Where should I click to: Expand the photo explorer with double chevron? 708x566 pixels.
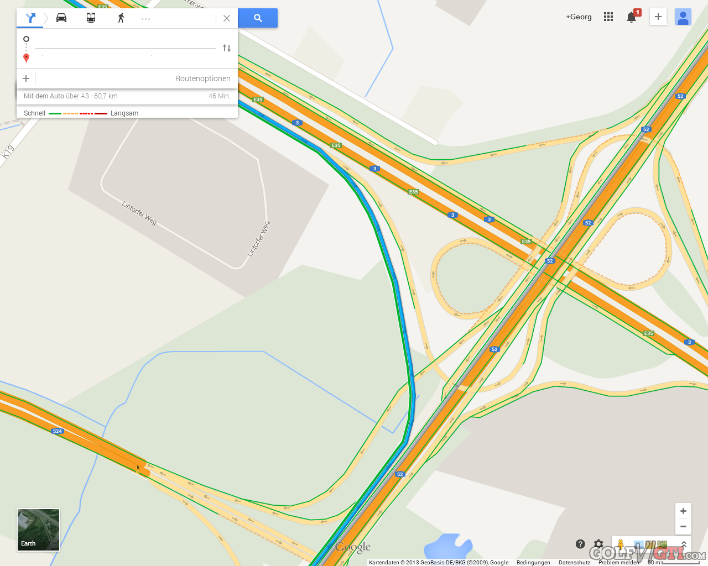click(x=684, y=545)
